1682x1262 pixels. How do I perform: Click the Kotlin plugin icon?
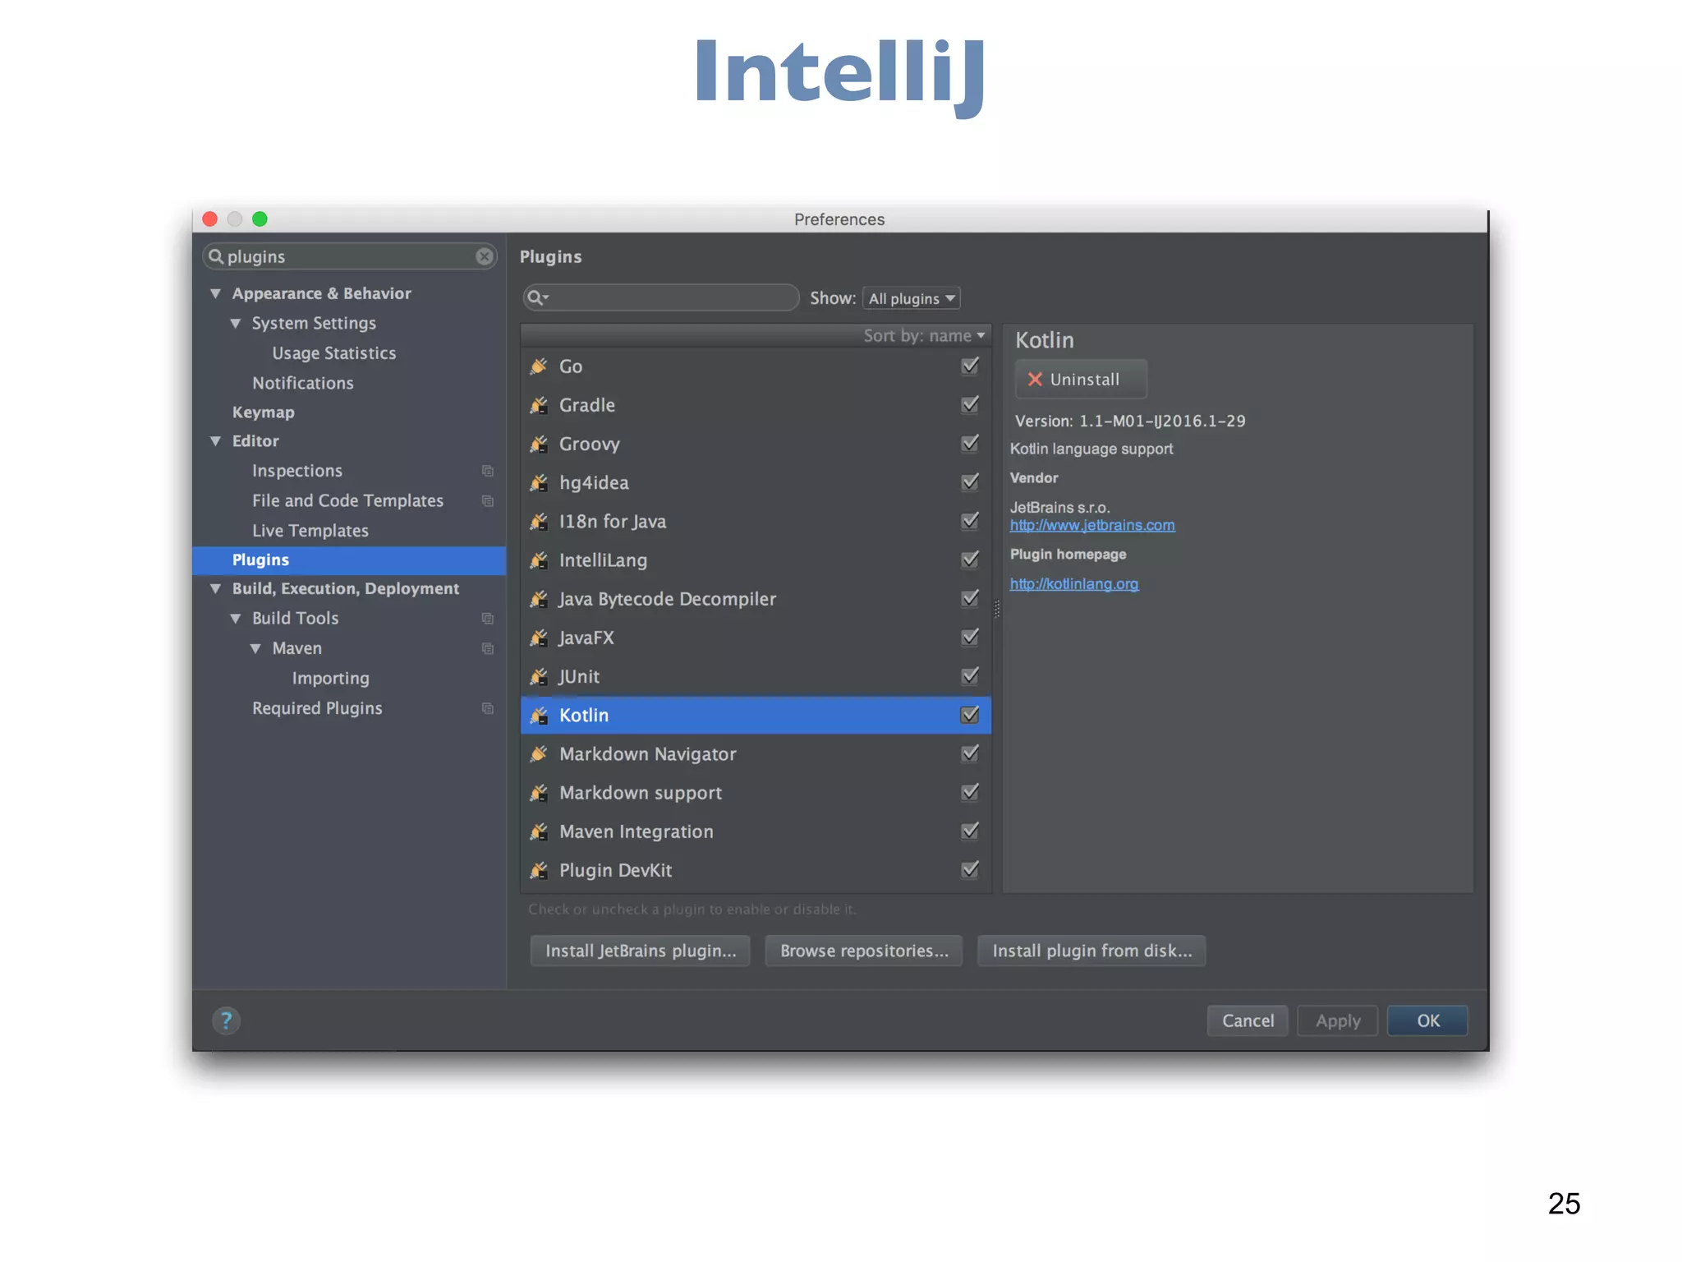[539, 715]
